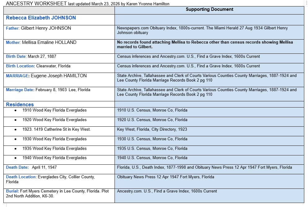Click the Death Location Everglades City cell
The image size is (308, 207).
[50, 179]
